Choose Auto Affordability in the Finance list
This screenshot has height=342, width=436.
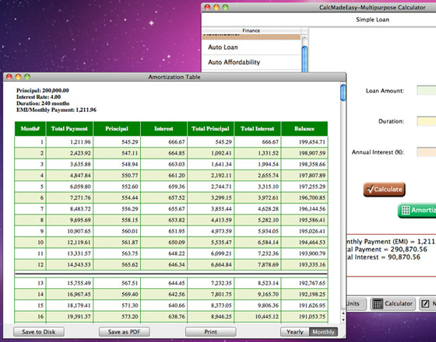pos(251,62)
